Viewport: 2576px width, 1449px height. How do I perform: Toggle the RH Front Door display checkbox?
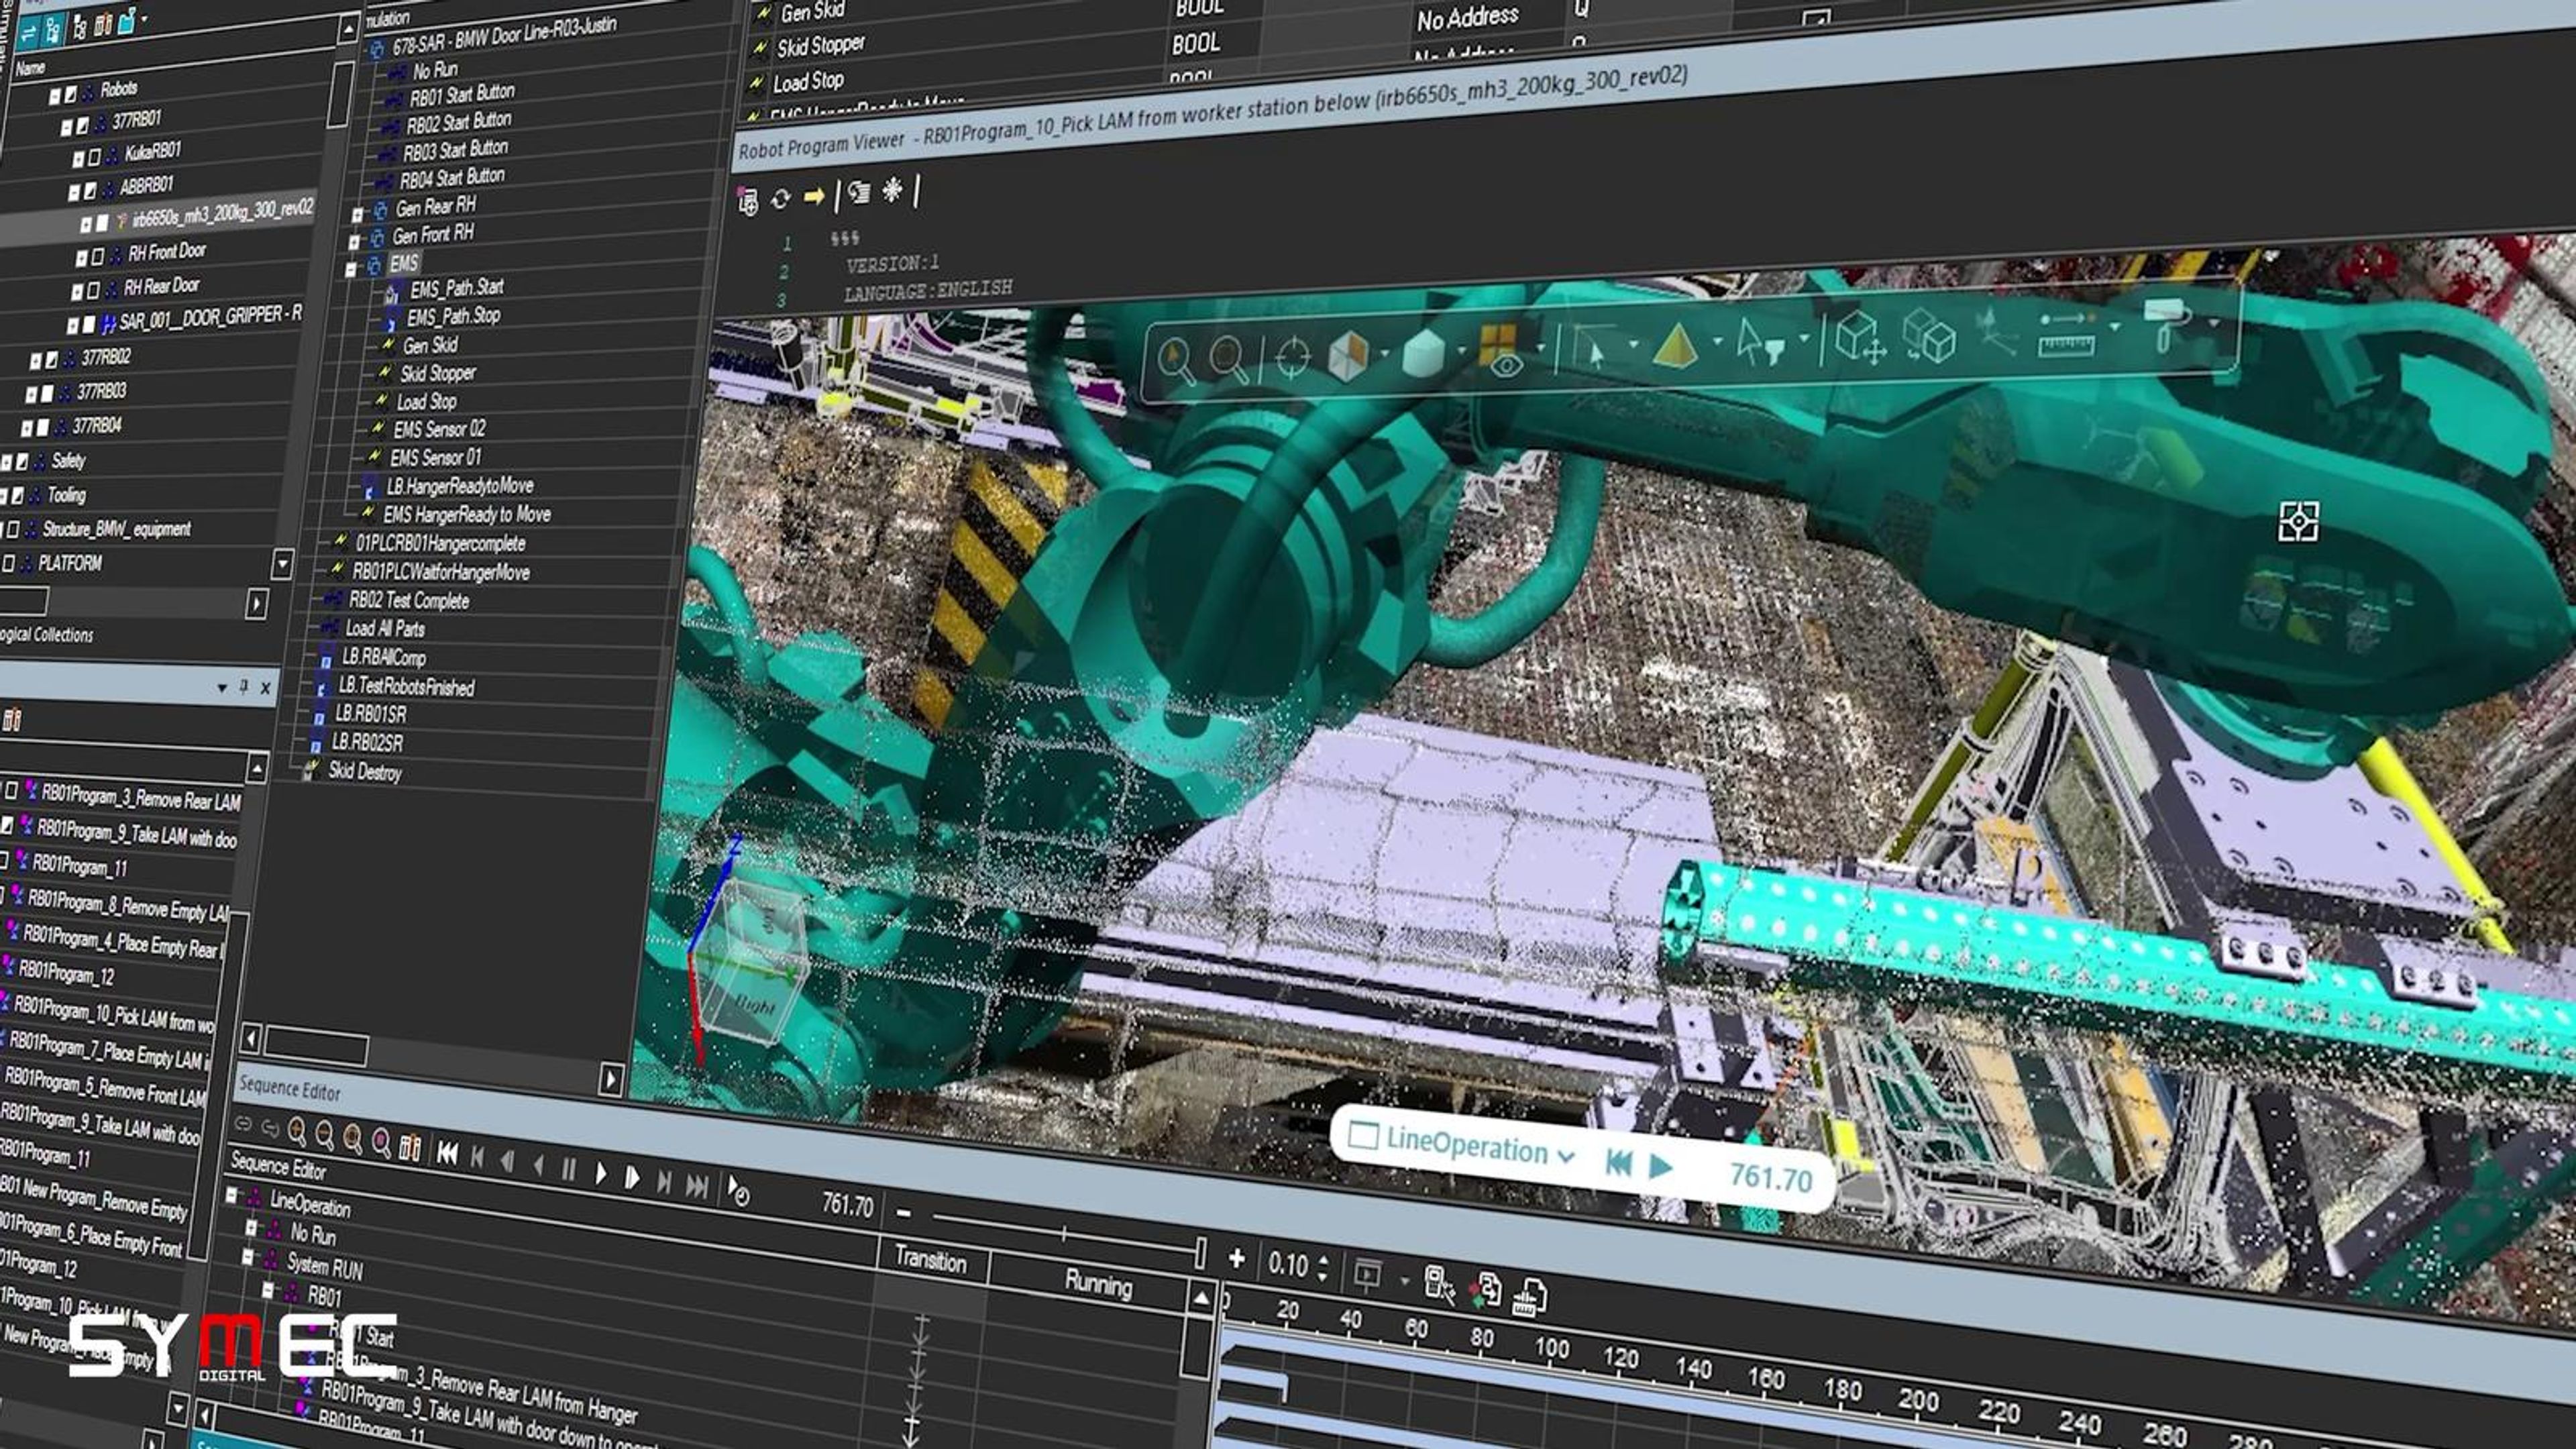pos(97,256)
